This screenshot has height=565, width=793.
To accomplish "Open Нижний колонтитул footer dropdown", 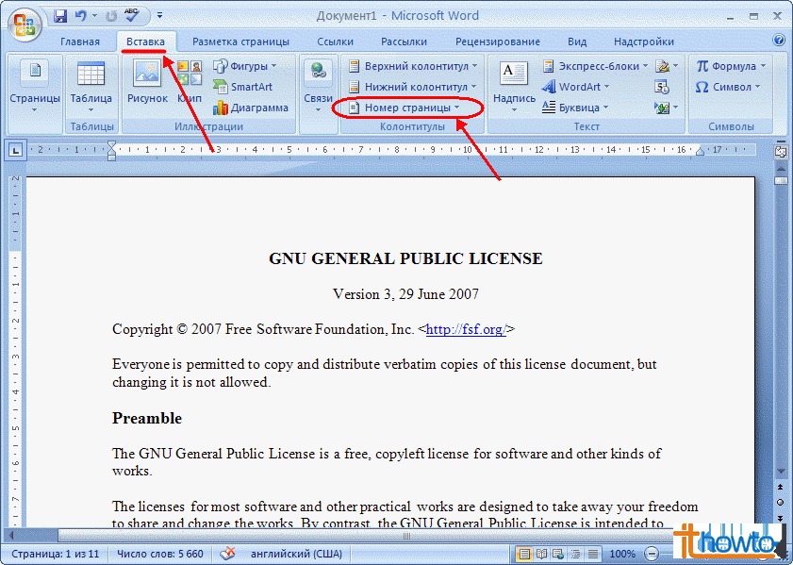I will point(413,87).
